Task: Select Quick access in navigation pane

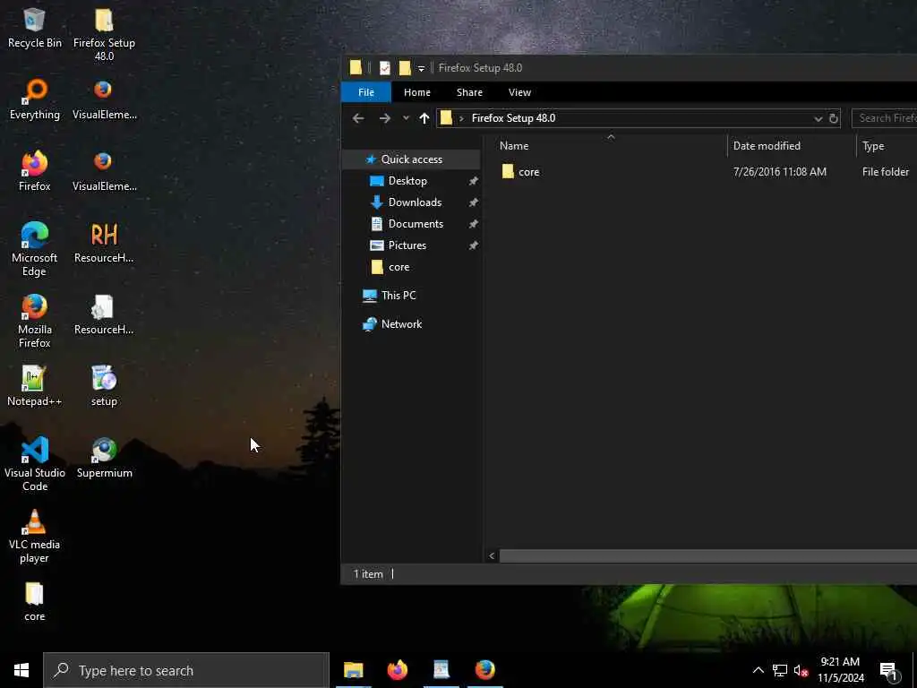Action: (x=411, y=159)
